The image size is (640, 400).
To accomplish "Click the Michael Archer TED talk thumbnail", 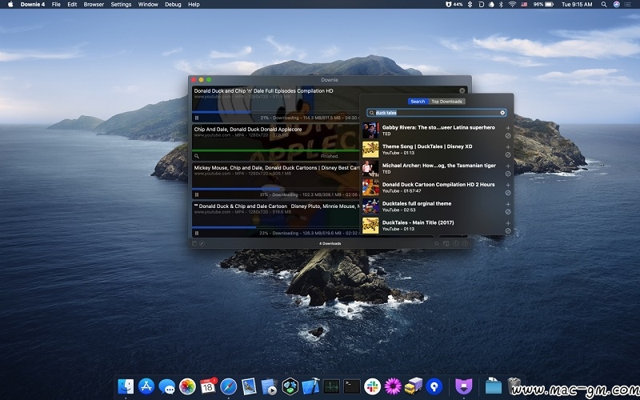I will tap(370, 169).
